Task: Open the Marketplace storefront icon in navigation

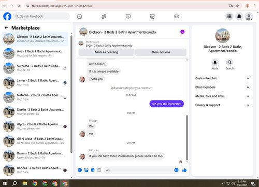Action: point(152,17)
